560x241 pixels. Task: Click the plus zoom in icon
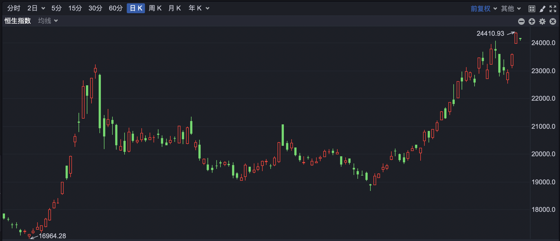click(x=532, y=21)
